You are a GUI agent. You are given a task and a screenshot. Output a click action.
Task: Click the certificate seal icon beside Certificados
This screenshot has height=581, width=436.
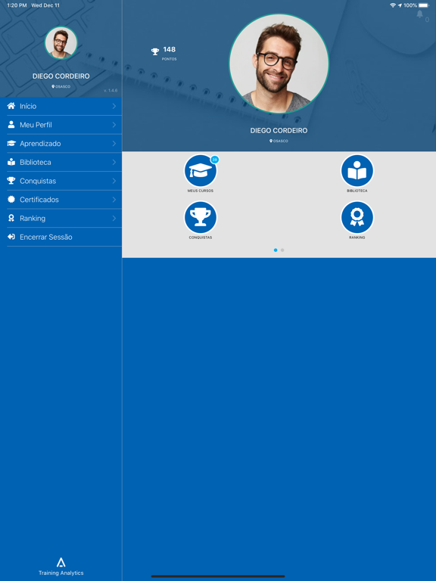[x=11, y=200]
